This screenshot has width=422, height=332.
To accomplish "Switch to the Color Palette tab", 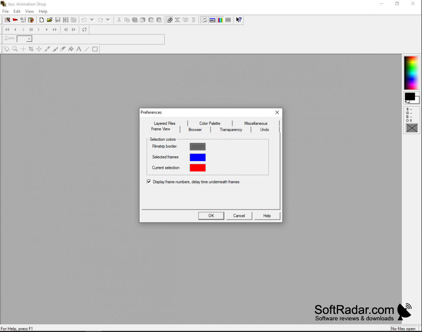I will pyautogui.click(x=210, y=123).
